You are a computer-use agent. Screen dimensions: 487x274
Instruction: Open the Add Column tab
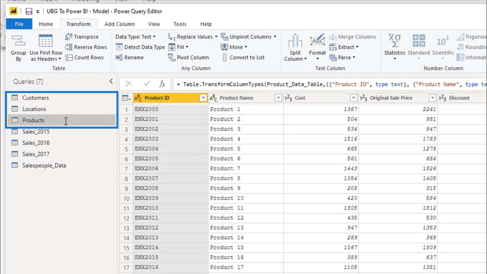(120, 24)
